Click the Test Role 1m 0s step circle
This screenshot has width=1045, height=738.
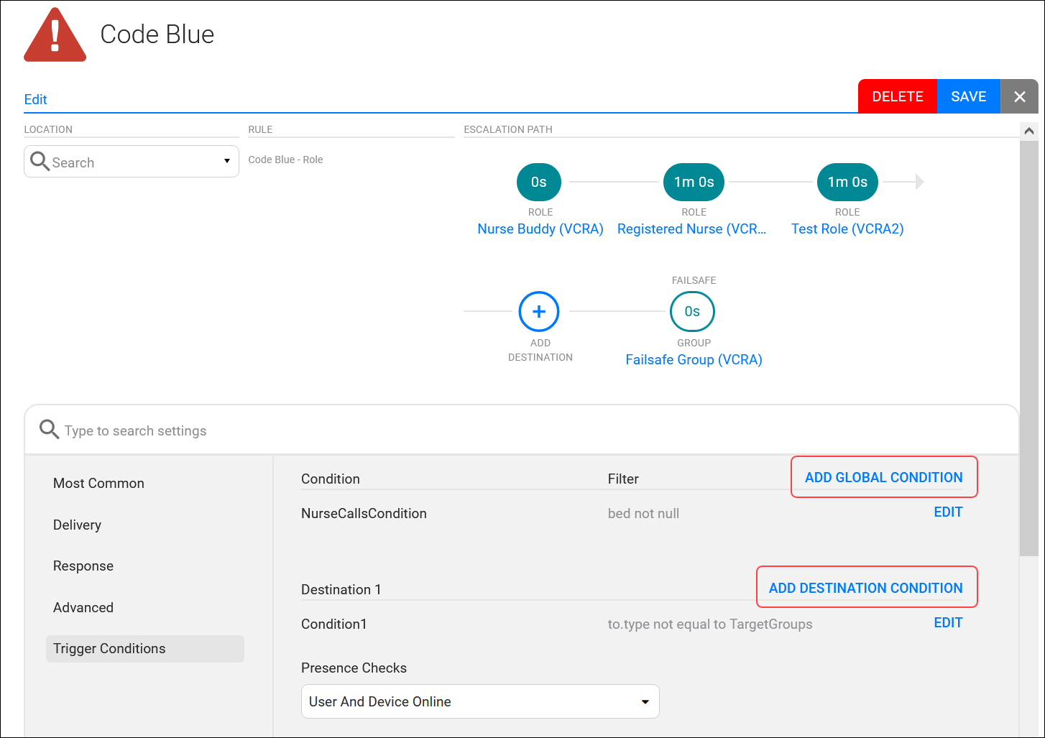(847, 183)
